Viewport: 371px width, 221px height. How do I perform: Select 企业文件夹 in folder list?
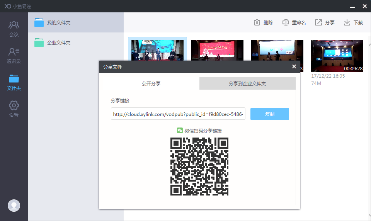(x=76, y=42)
